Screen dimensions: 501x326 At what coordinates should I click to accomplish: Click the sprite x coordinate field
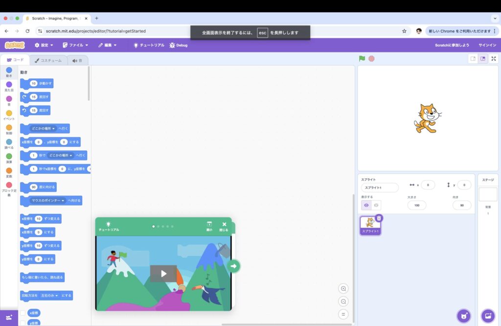(x=428, y=185)
